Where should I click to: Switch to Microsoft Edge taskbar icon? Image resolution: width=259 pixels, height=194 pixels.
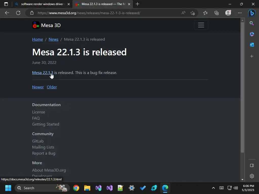click(165, 188)
